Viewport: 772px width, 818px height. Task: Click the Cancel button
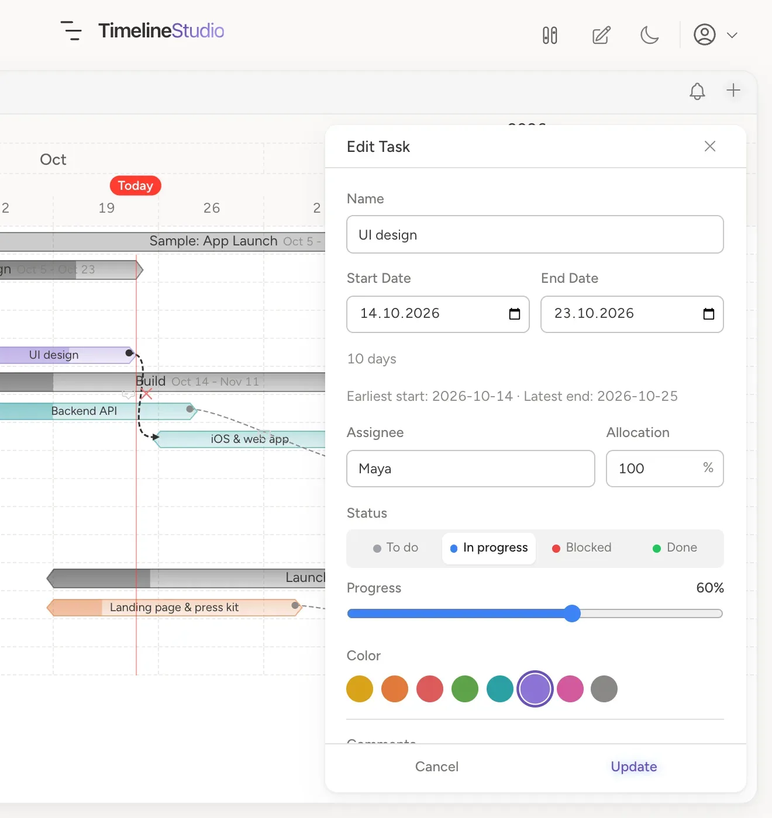pyautogui.click(x=437, y=767)
